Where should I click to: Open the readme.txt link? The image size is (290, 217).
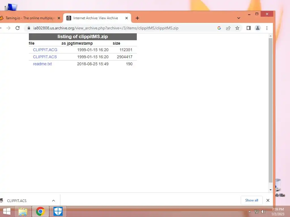[x=42, y=64]
